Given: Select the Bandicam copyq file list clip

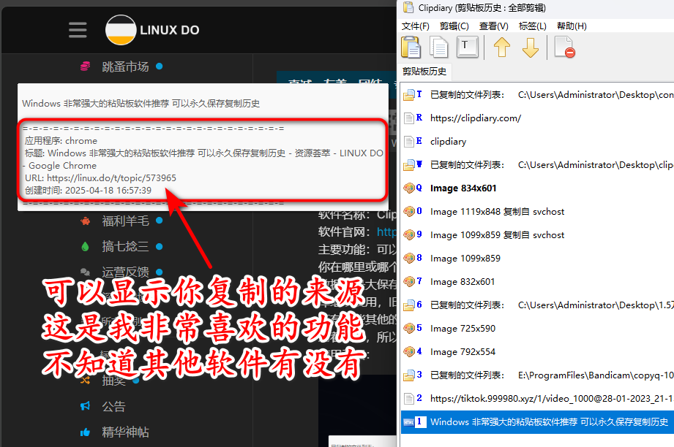Looking at the screenshot, I should tap(537, 375).
